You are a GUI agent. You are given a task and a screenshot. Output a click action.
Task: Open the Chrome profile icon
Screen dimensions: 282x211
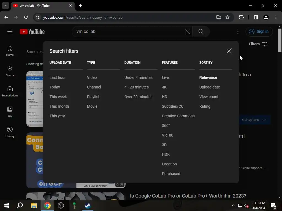pyautogui.click(x=266, y=17)
